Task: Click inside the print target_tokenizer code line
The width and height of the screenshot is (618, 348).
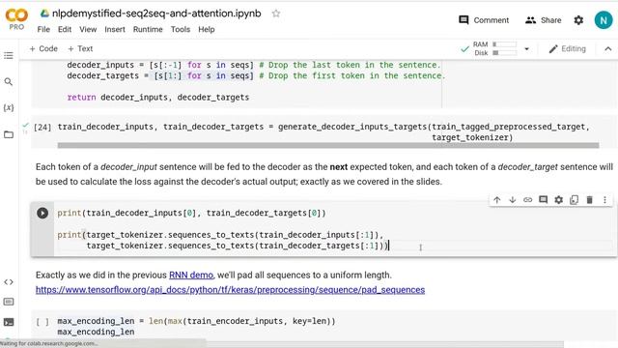Action: click(220, 235)
